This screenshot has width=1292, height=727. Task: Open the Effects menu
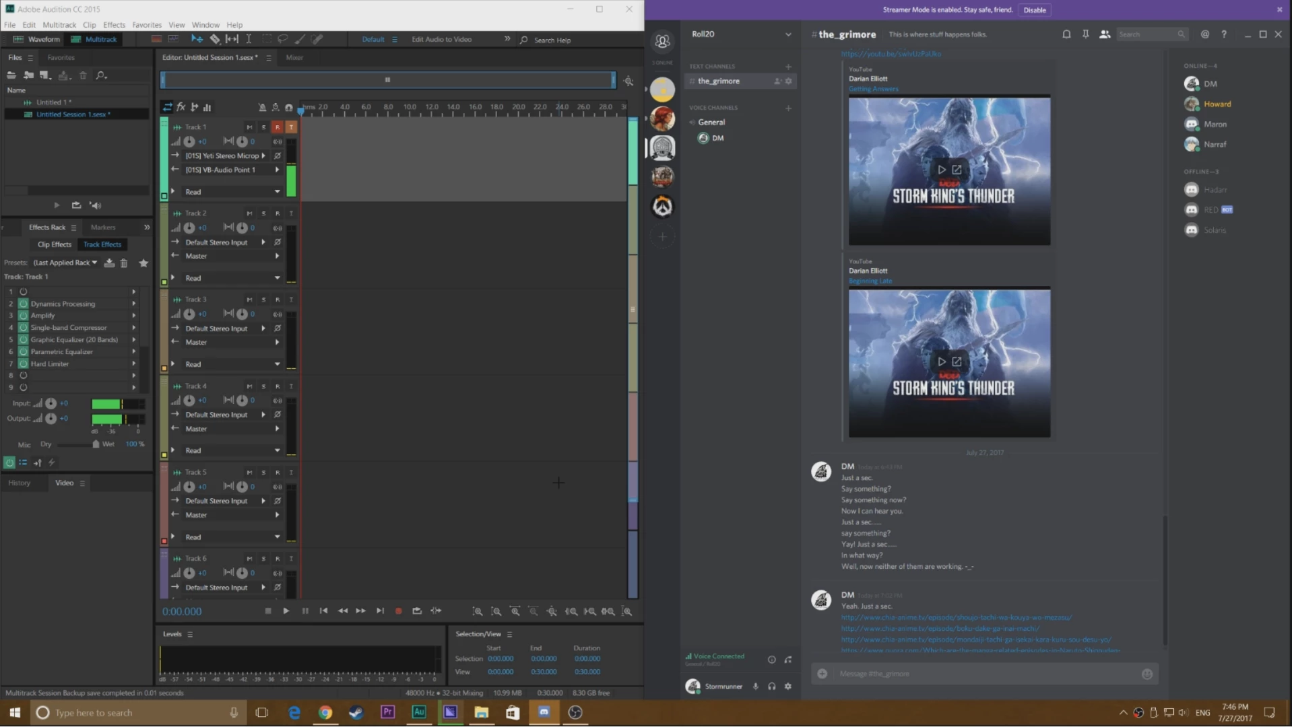coord(114,25)
